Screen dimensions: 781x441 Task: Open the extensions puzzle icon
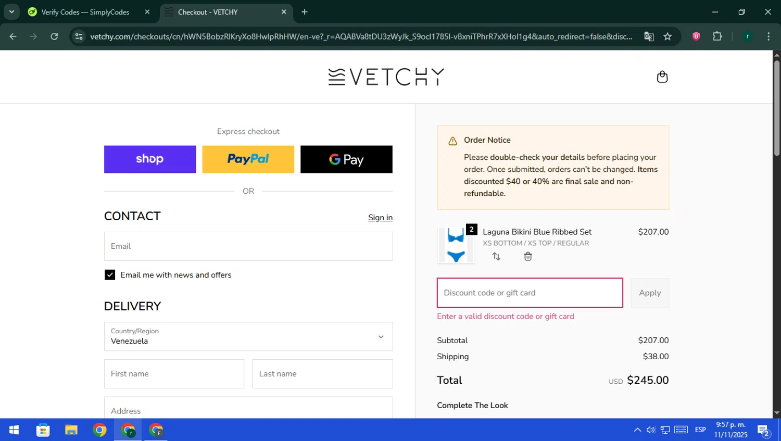(x=717, y=36)
